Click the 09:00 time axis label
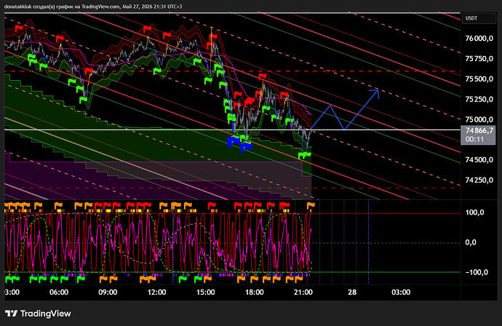The height and width of the screenshot is (326, 502). 108,293
